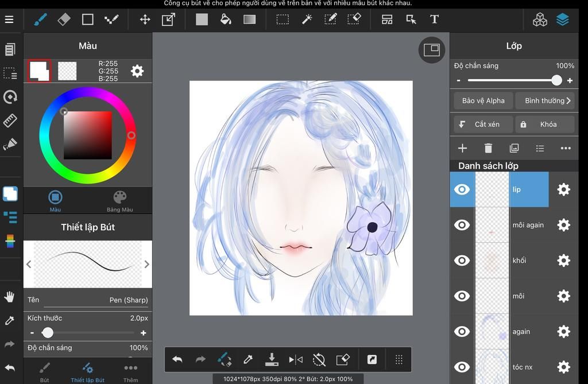
Task: Pick the Eyedropper in left sidebar
Action: (x=9, y=321)
